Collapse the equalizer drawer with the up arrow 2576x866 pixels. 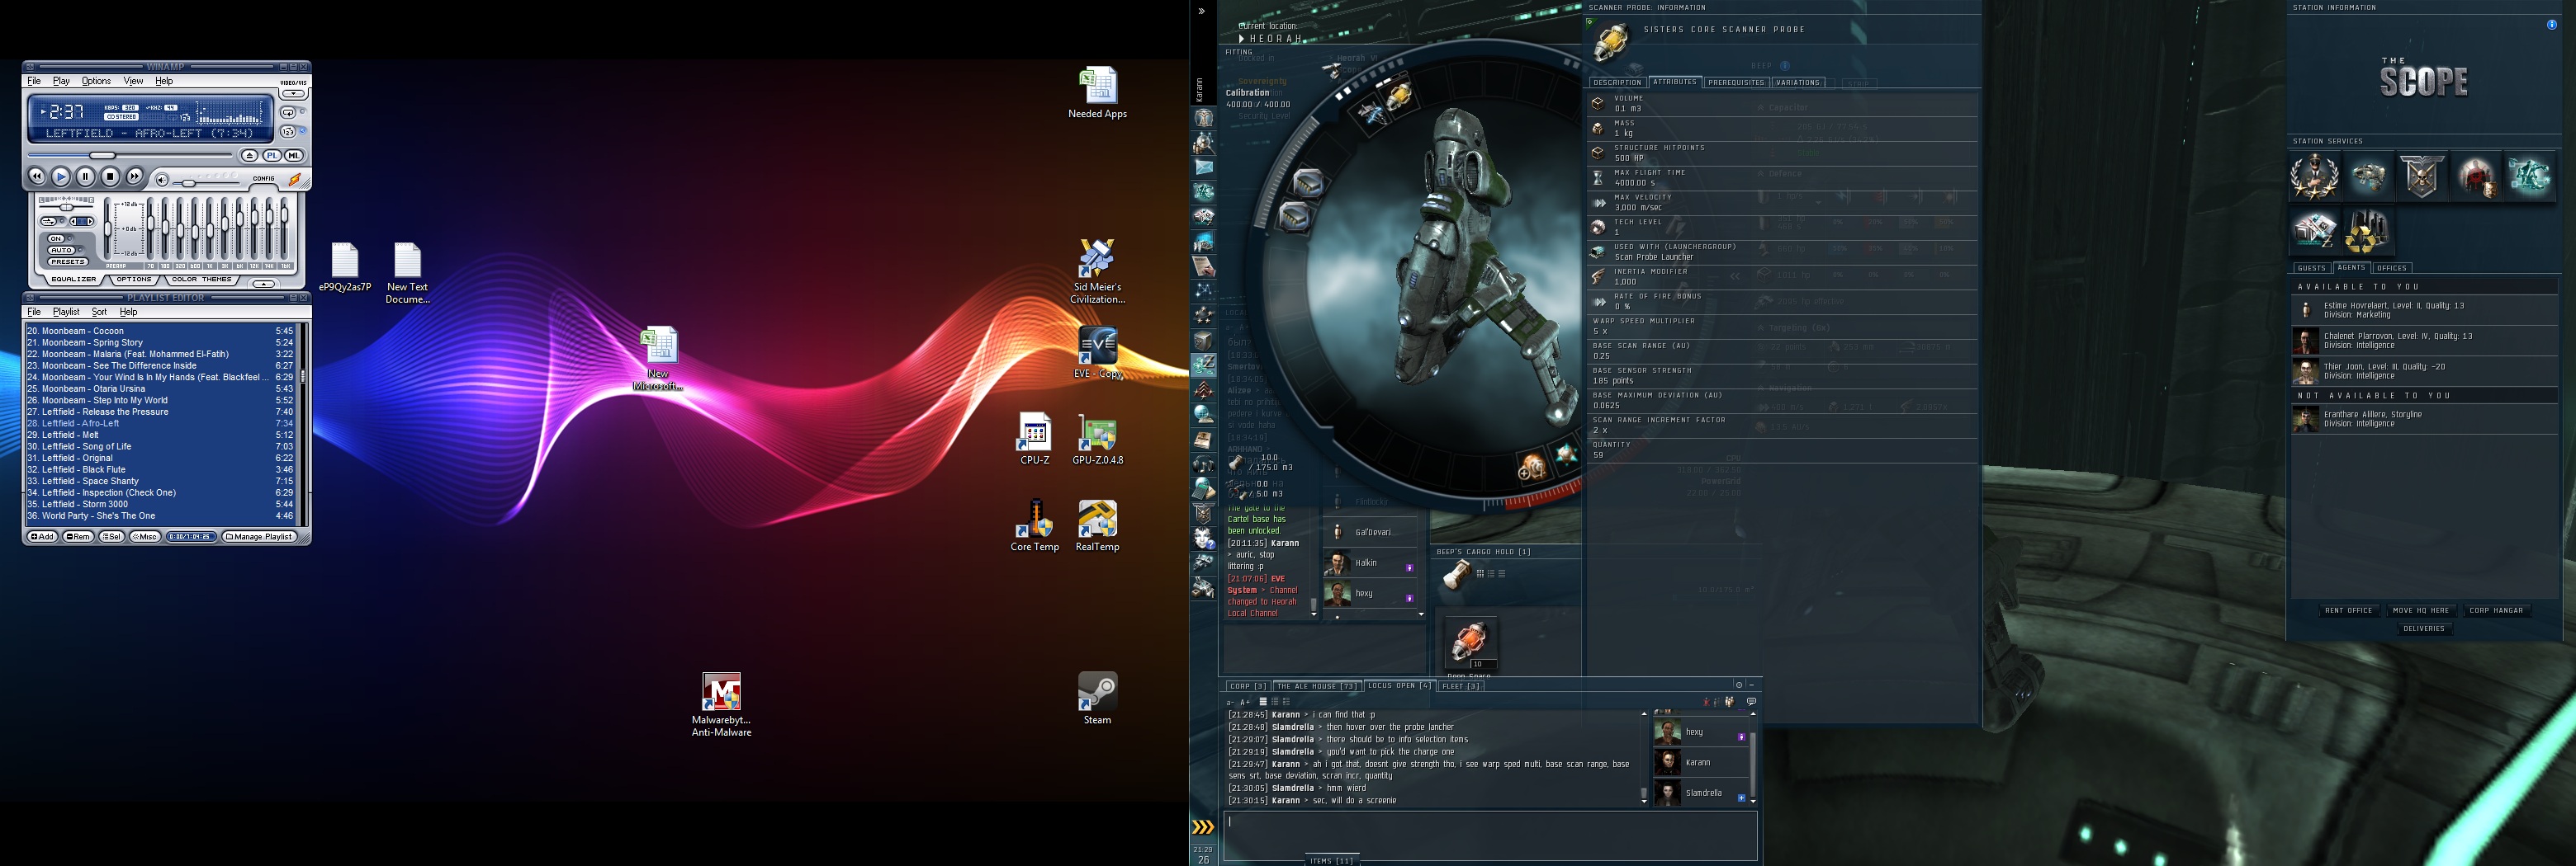(264, 284)
